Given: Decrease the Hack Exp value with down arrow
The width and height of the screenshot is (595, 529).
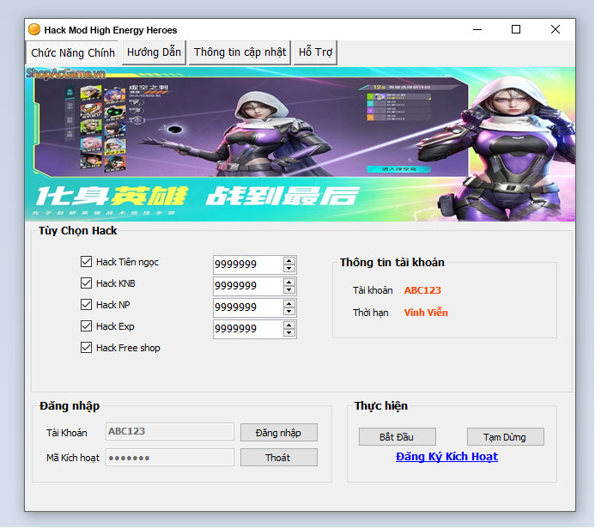Looking at the screenshot, I should [289, 333].
